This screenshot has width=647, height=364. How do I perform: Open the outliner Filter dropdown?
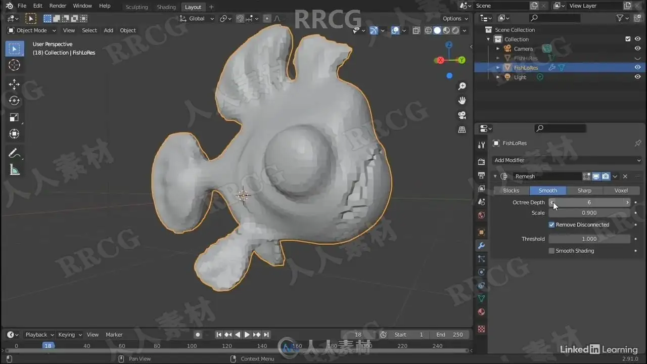pos(623,18)
